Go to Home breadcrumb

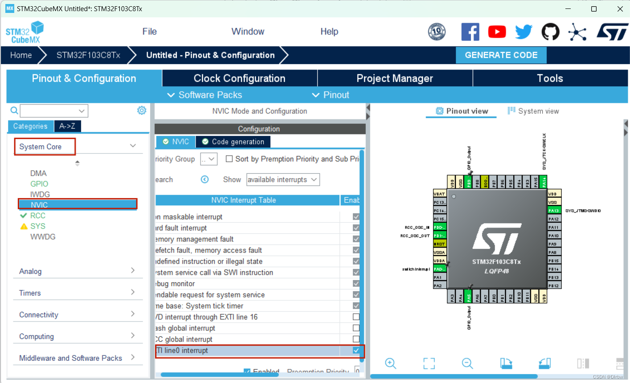click(x=21, y=55)
